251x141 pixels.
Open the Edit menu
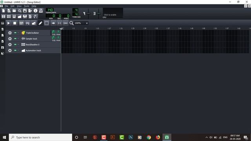12,6
